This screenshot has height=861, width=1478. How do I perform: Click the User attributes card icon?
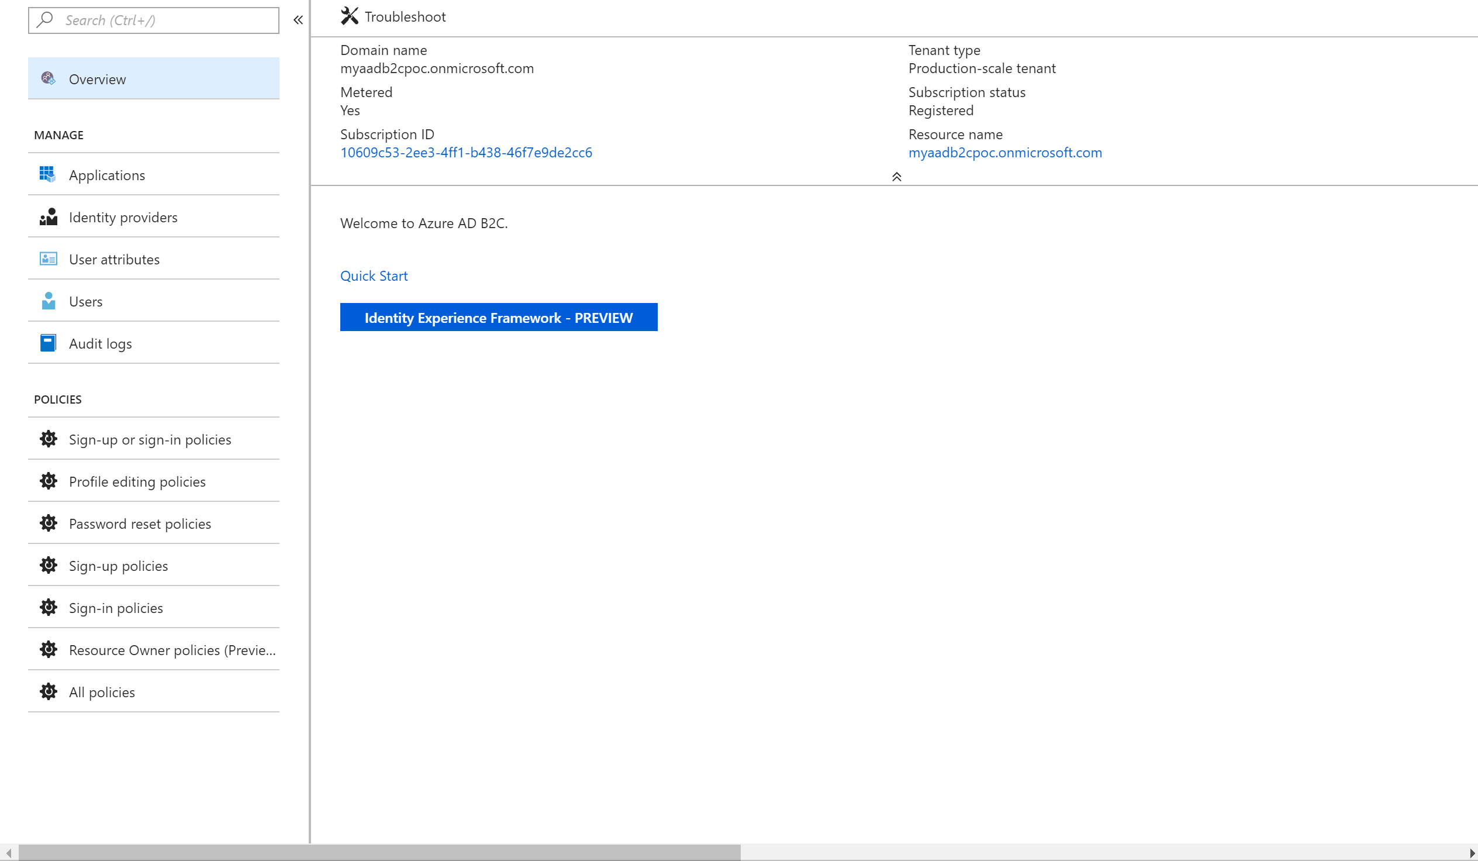tap(48, 259)
